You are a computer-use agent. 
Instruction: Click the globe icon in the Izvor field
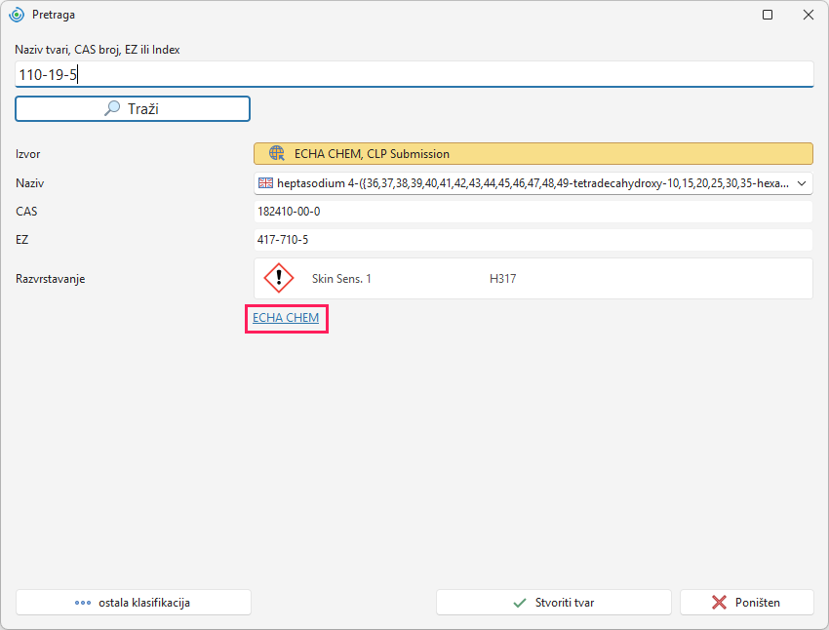pos(277,153)
